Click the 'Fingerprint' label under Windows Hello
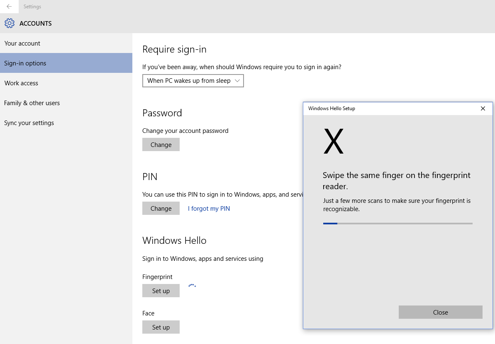This screenshot has height=344, width=495. pyautogui.click(x=157, y=277)
